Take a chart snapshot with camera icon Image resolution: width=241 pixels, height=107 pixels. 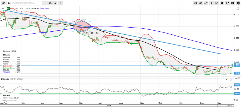point(233,3)
